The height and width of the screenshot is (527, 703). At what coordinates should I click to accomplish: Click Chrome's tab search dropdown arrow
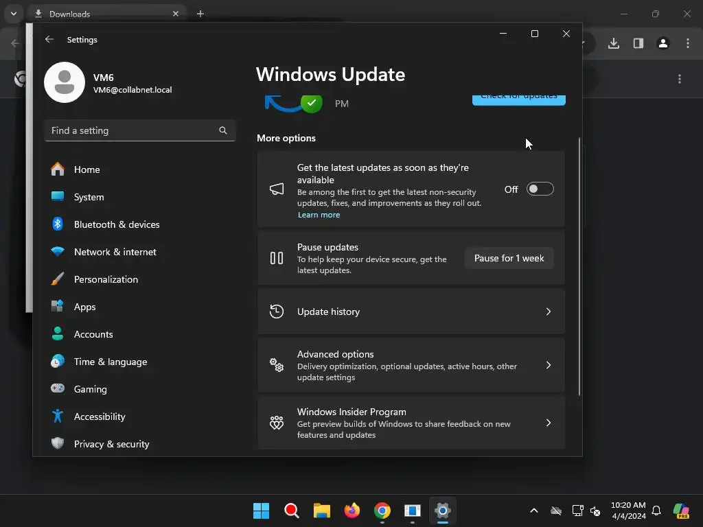[14, 14]
